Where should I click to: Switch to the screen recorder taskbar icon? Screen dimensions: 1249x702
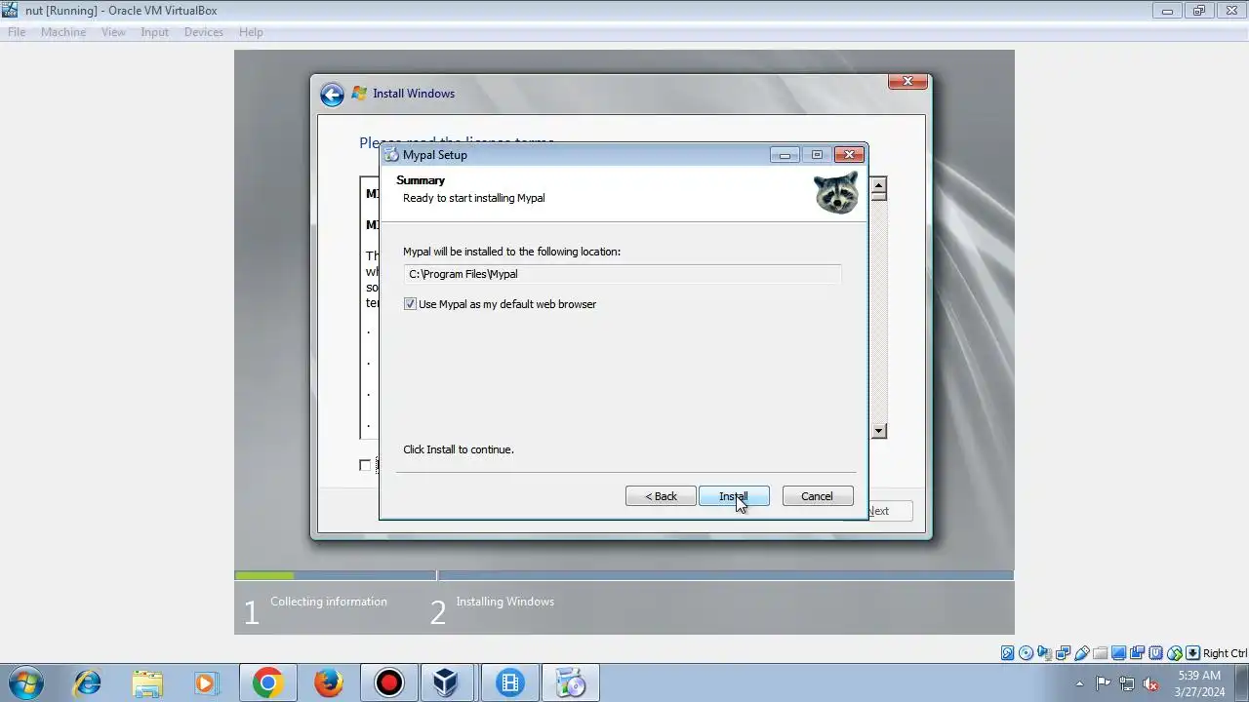pos(389,682)
